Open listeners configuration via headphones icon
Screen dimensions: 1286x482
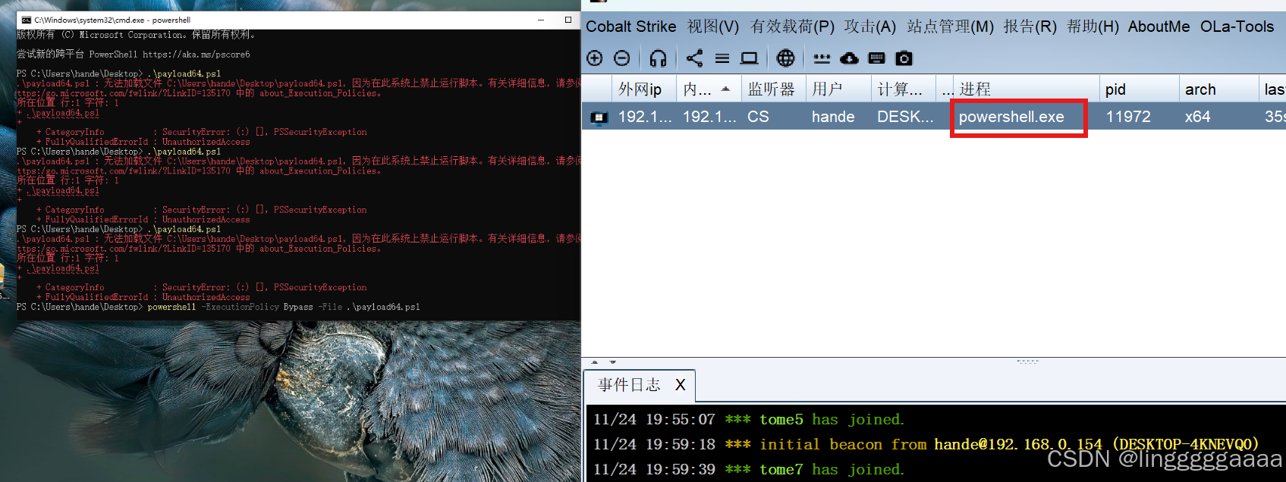pyautogui.click(x=658, y=58)
